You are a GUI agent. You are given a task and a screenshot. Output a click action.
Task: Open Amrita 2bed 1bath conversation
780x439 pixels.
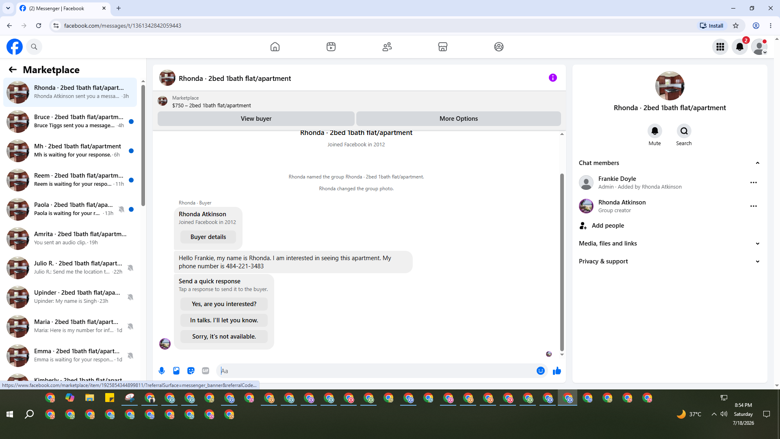click(x=70, y=238)
